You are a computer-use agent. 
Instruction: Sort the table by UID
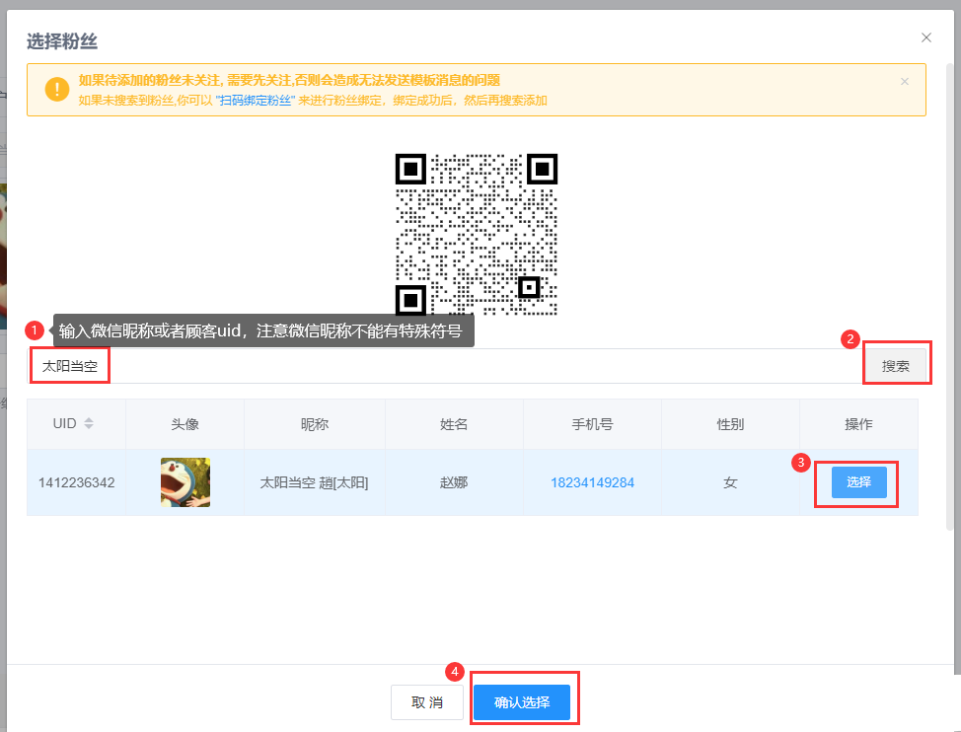pos(89,423)
